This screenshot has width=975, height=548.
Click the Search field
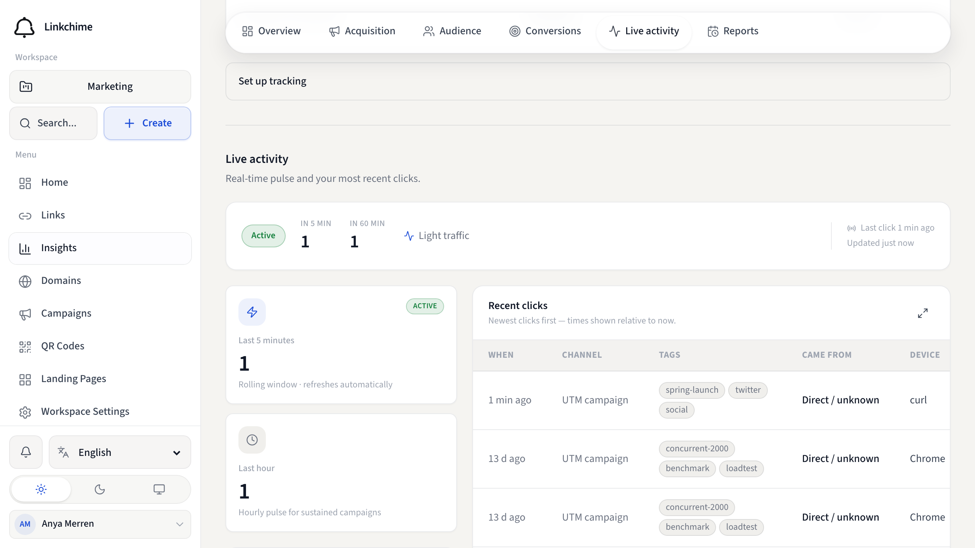point(53,123)
